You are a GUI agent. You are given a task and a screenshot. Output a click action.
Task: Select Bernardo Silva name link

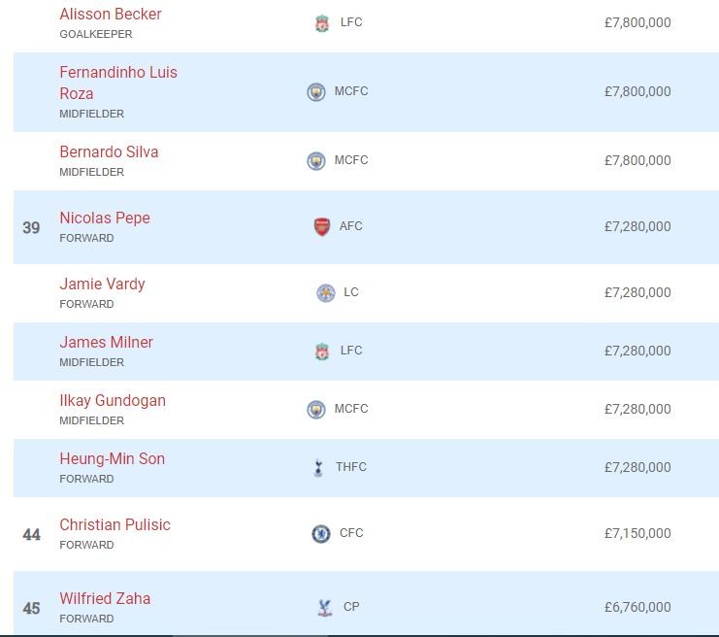coord(109,152)
